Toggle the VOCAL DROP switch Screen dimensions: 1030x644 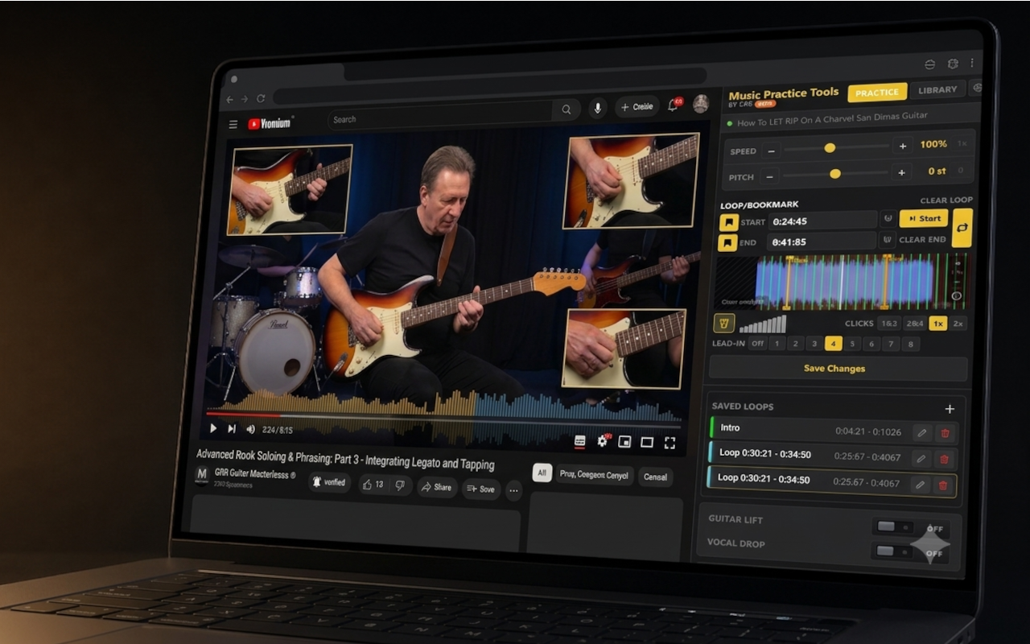tap(893, 551)
